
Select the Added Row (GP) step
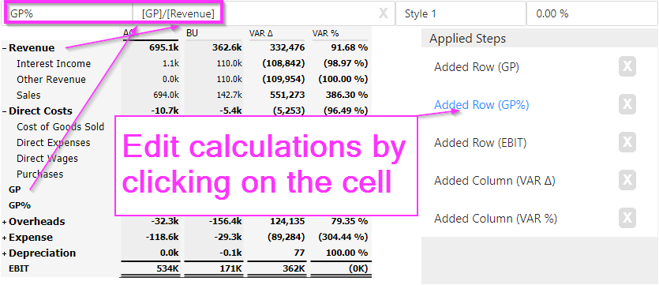476,67
